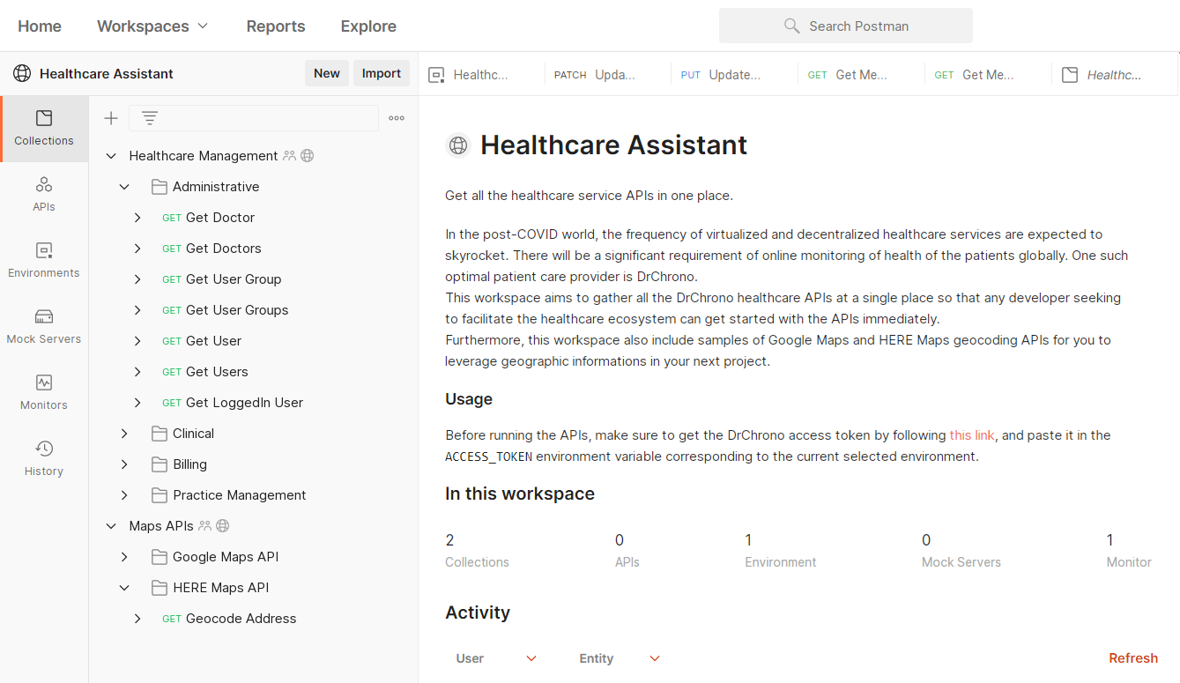The image size is (1180, 683).
Task: Click the 1 Environment workspace stat
Action: (781, 551)
